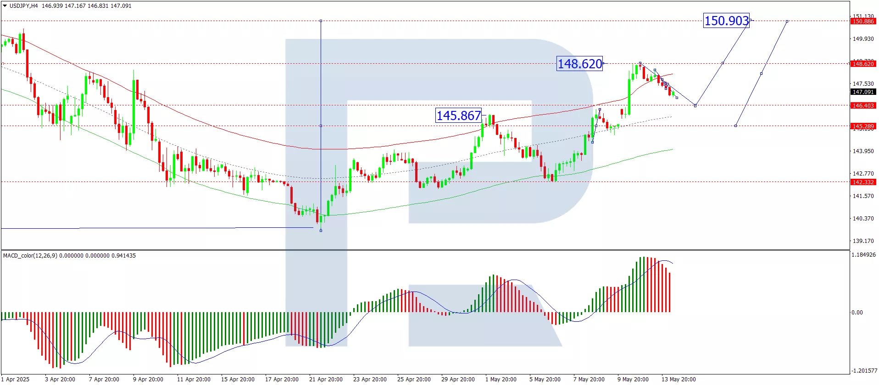Image resolution: width=879 pixels, height=385 pixels.
Task: Select the forecast endpoint at top right of chart
Action: 787,21
